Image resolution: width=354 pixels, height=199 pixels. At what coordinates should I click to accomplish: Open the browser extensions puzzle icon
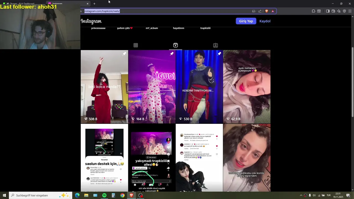click(313, 11)
